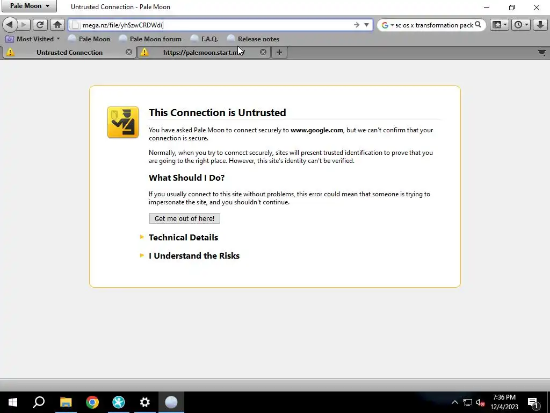Expand the Bookmarks button dropdown arrow
This screenshot has width=550, height=413.
tap(505, 25)
